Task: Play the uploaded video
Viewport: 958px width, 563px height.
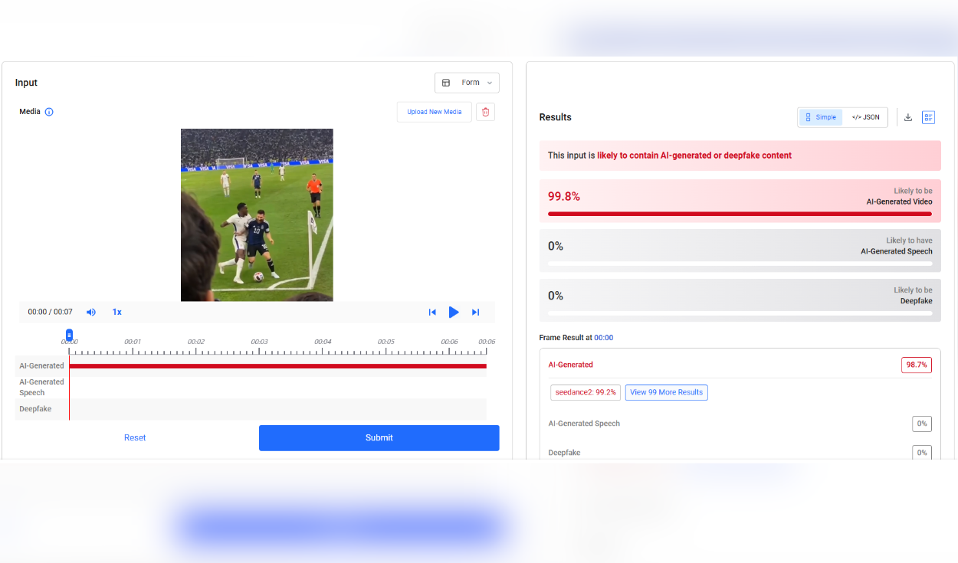Action: (454, 312)
